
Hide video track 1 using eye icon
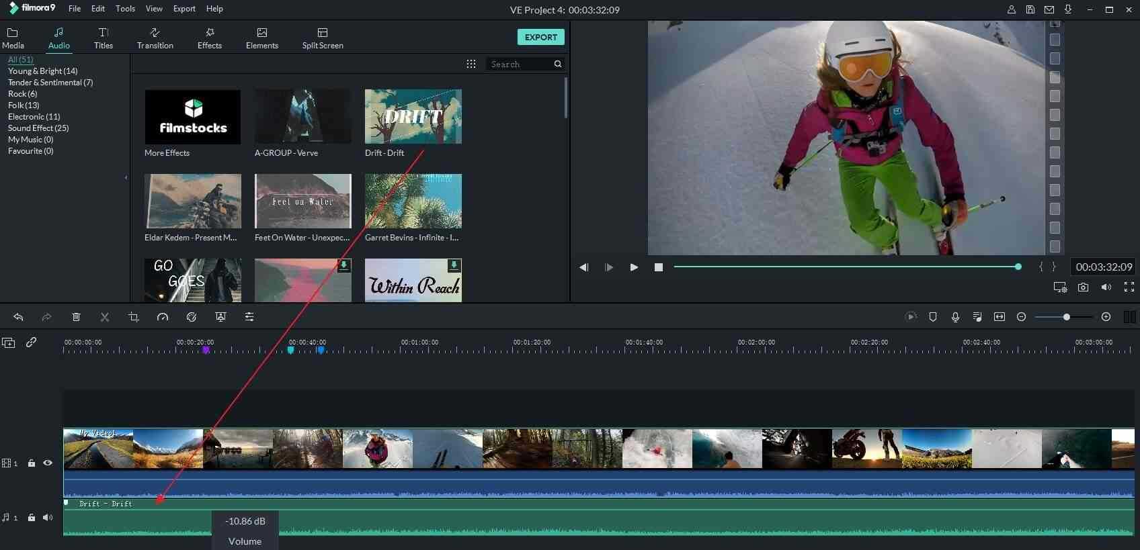48,463
